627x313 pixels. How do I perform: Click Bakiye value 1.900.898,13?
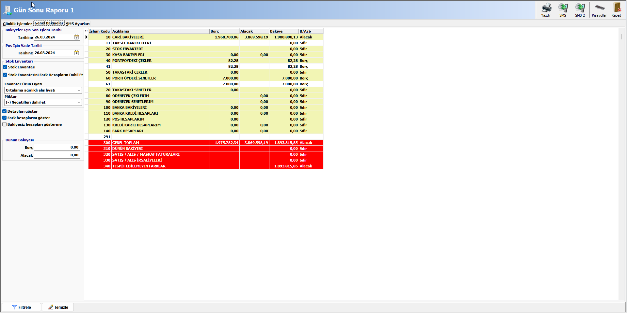tap(286, 37)
